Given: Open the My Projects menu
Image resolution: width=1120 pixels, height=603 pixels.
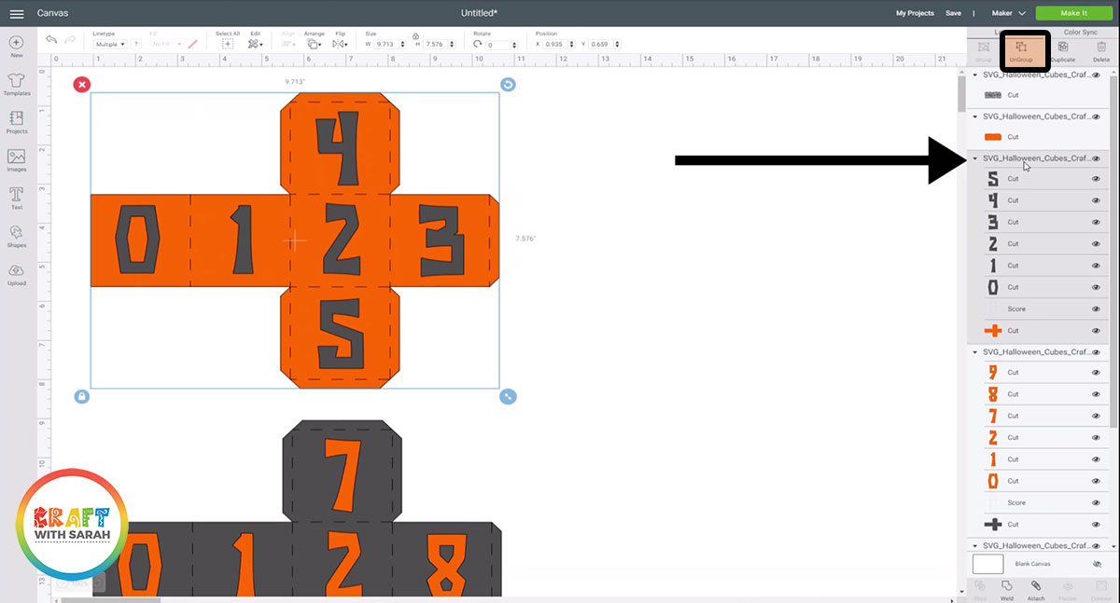Looking at the screenshot, I should tap(915, 14).
